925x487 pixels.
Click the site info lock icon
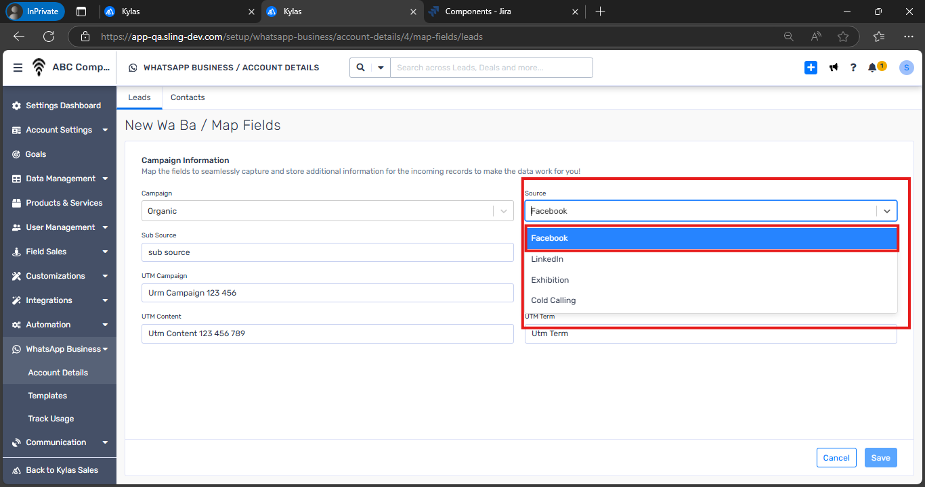point(84,37)
